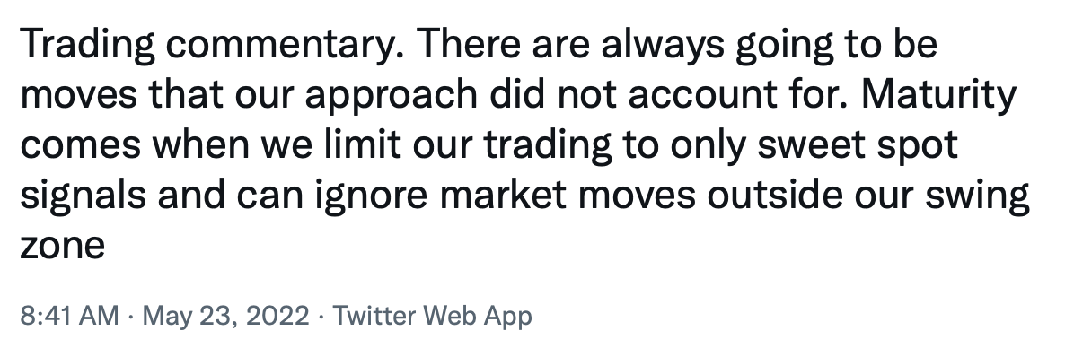Click the word 'zone' on the last line
1065x357 pixels.
(63, 247)
